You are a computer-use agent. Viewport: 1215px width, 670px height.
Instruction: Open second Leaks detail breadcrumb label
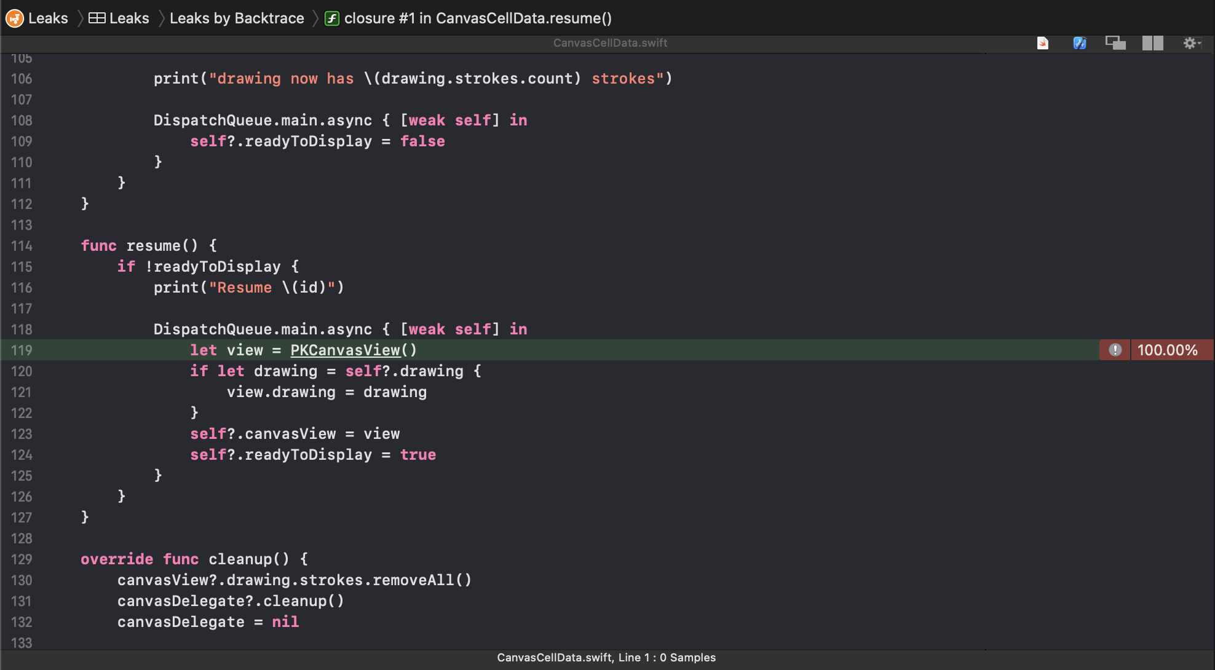pyautogui.click(x=129, y=18)
